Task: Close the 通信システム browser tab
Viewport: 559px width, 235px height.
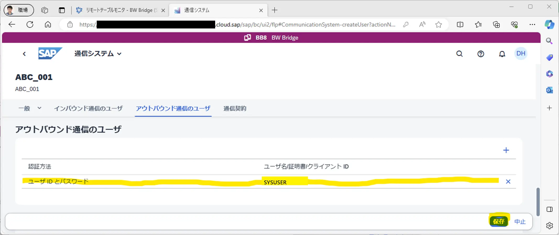Action: tap(261, 10)
